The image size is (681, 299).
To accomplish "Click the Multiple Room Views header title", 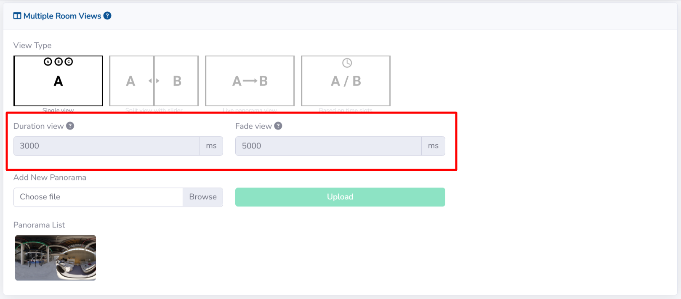I will pyautogui.click(x=62, y=16).
